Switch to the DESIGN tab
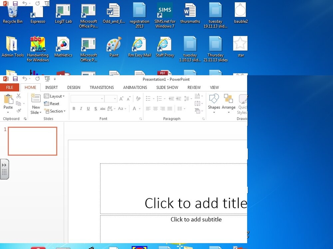The image size is (333, 249). coord(74,87)
